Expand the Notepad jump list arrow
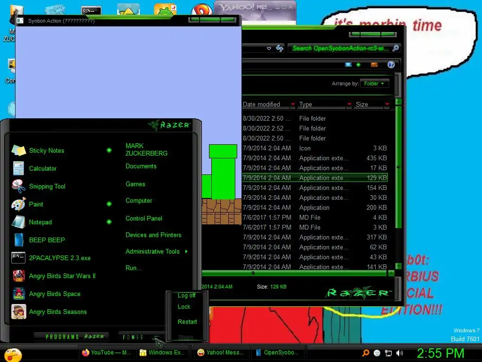 (x=109, y=222)
